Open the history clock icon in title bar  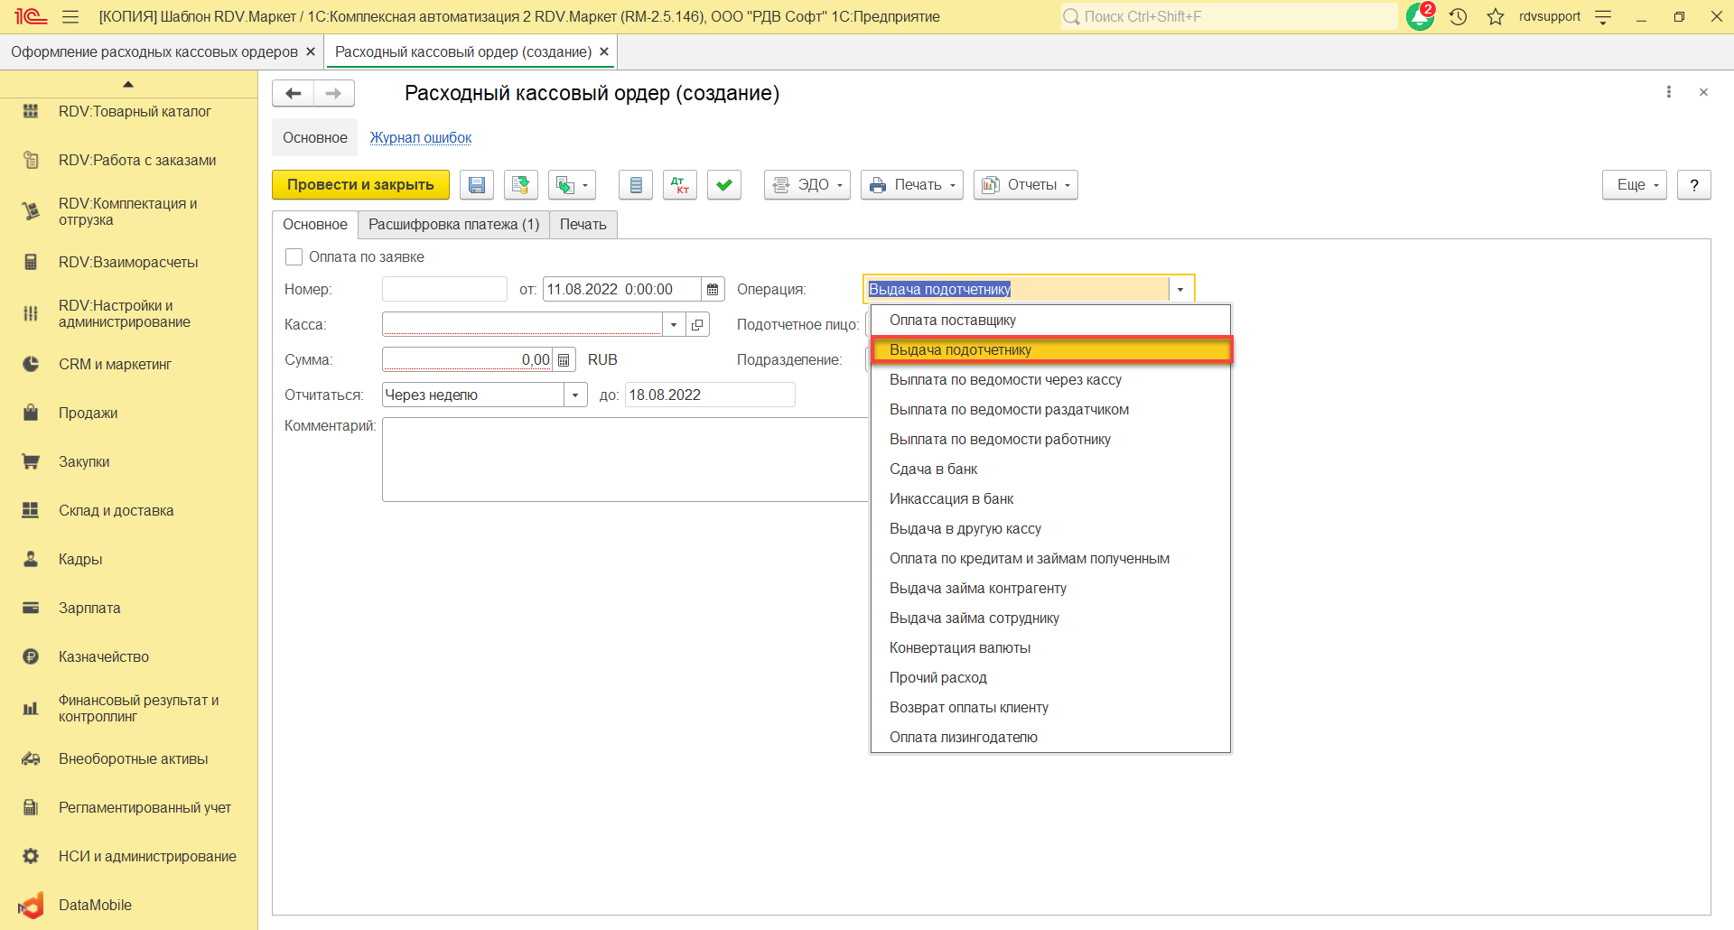click(x=1458, y=16)
